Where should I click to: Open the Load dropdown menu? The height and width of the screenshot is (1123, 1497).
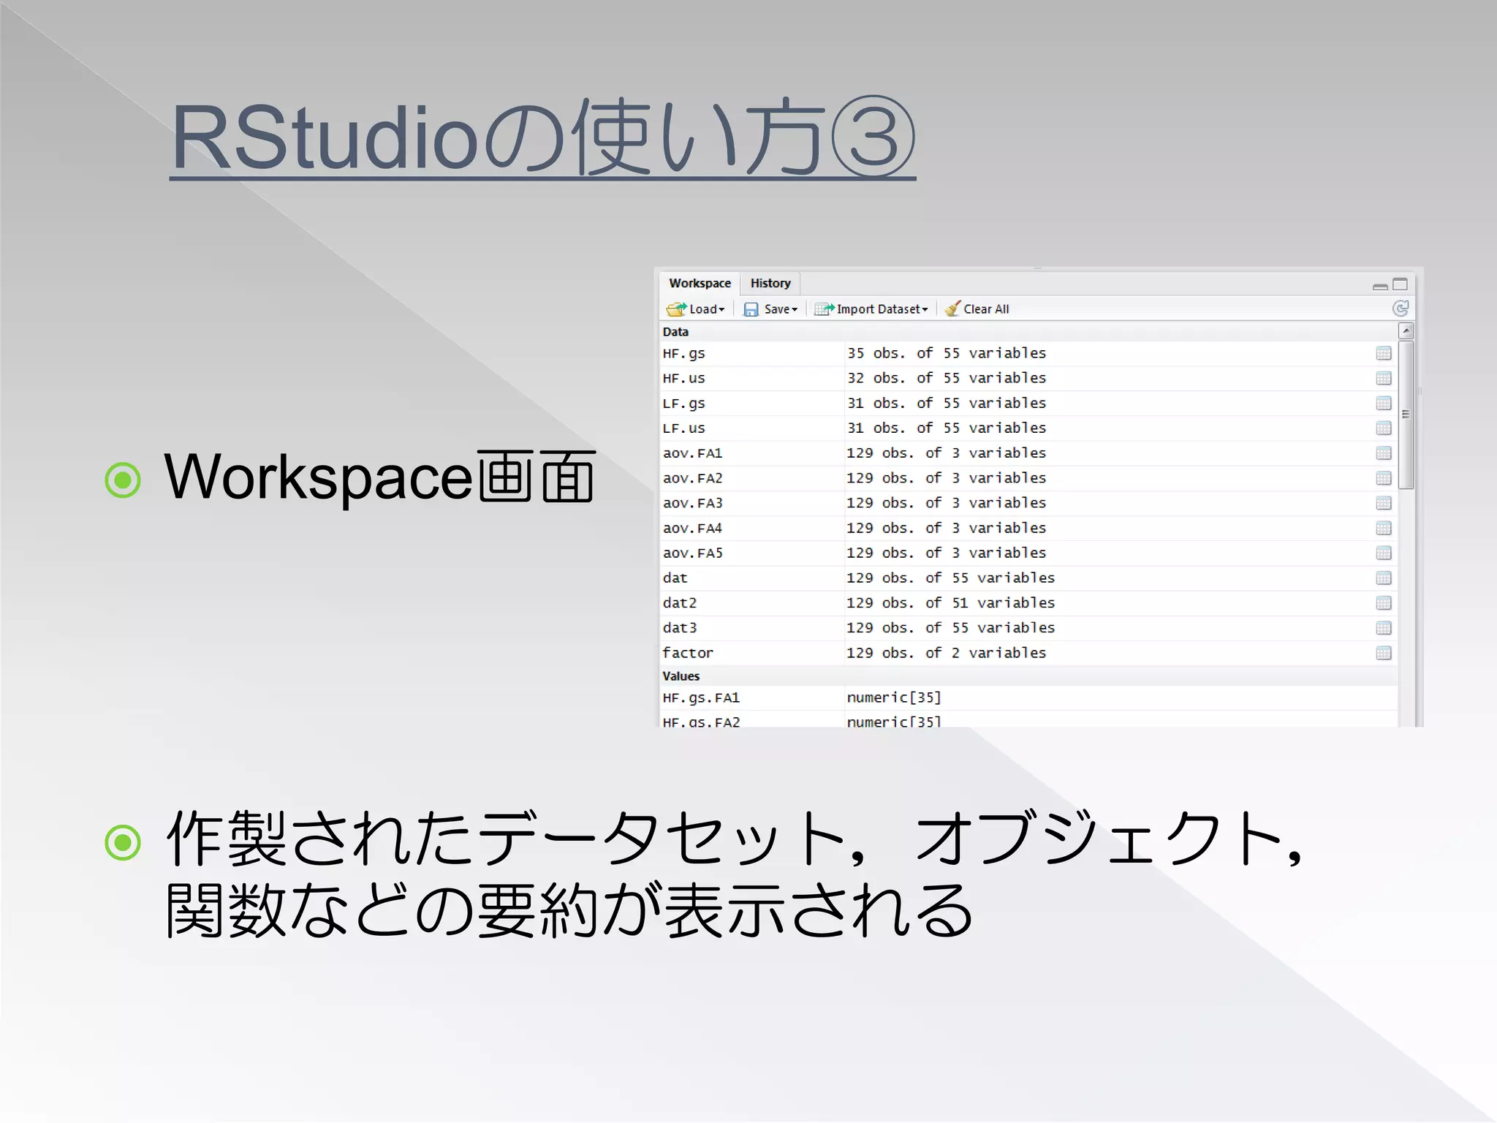[695, 309]
